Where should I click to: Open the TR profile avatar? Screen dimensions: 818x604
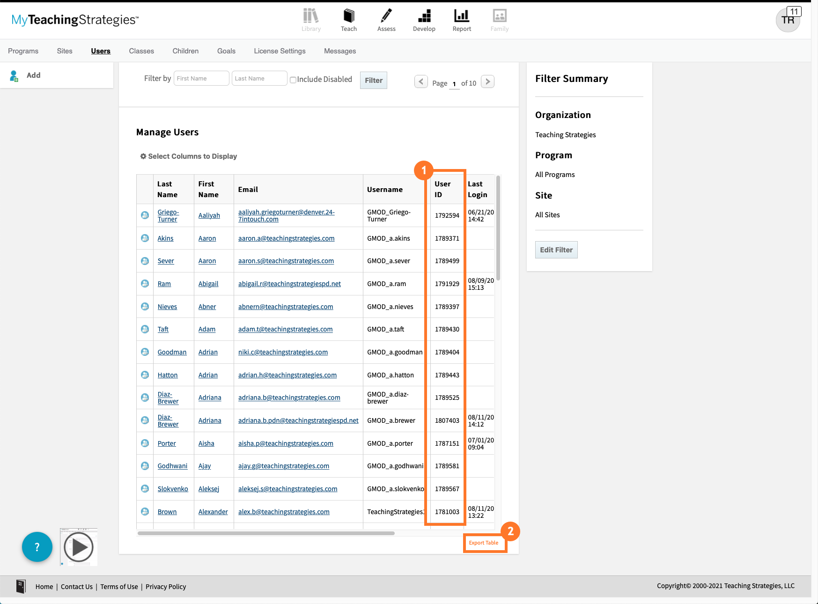(788, 20)
